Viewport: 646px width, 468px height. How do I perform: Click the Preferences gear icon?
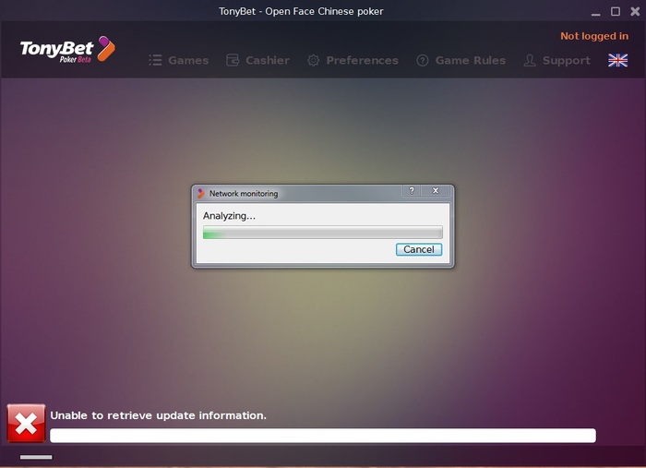tap(313, 61)
